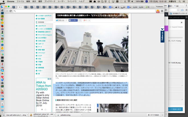Screen dimensions: 188x117
Task: Click the Tweet button under the headline
Action: coord(60,20)
